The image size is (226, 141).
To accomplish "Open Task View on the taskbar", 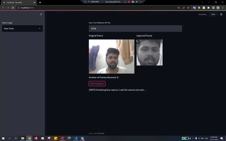I will pyautogui.click(x=16, y=138).
